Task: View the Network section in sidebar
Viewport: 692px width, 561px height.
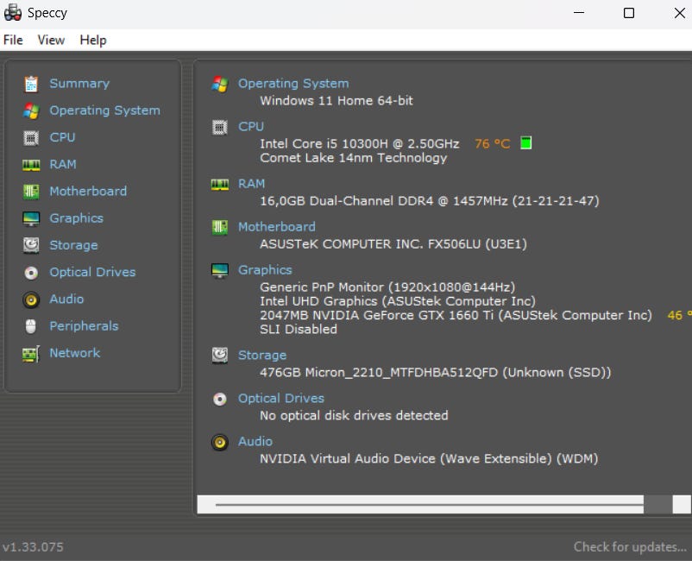Action: [x=74, y=353]
